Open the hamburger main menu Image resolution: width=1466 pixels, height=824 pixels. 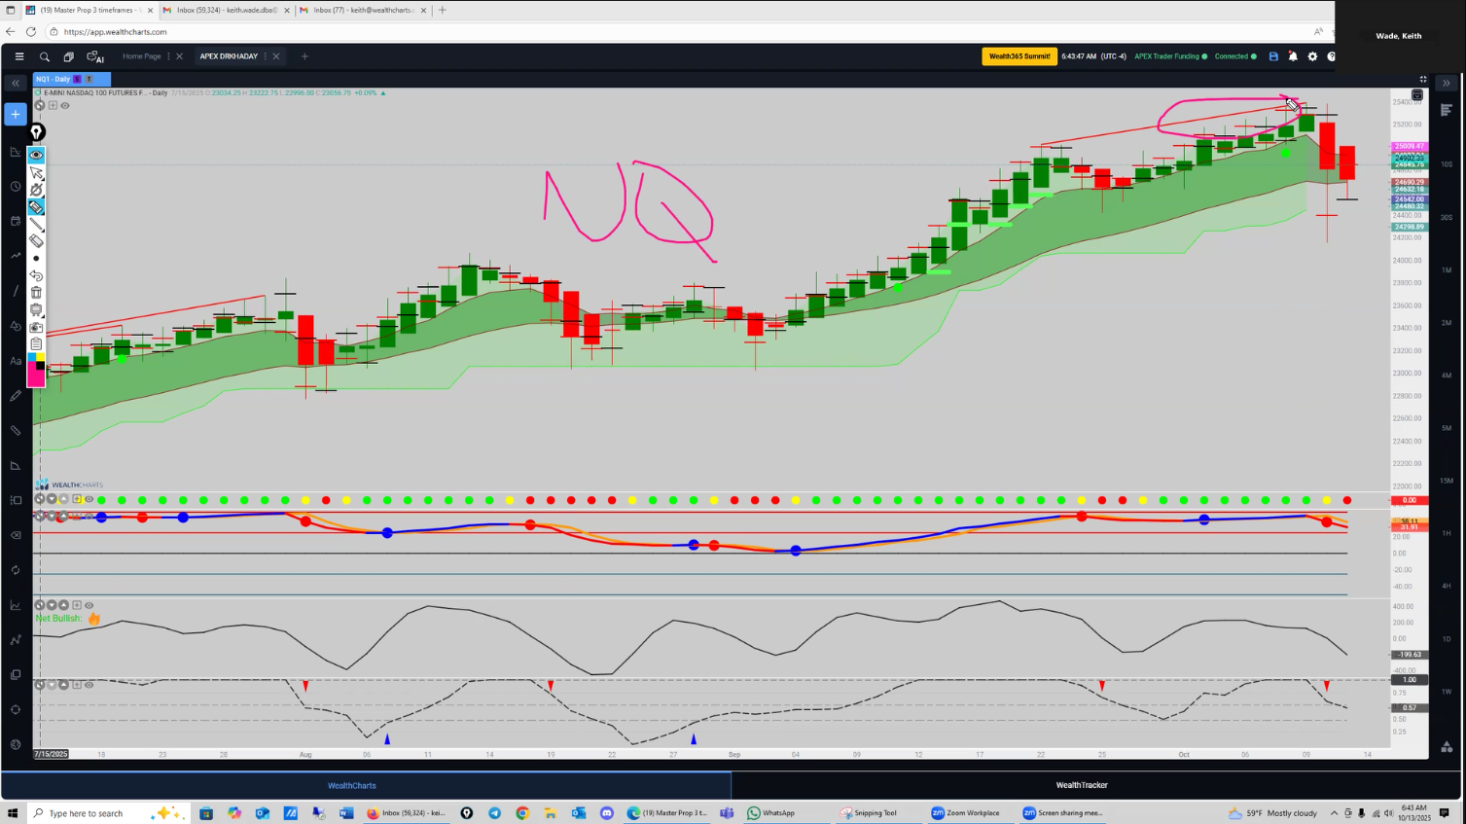pyautogui.click(x=18, y=56)
